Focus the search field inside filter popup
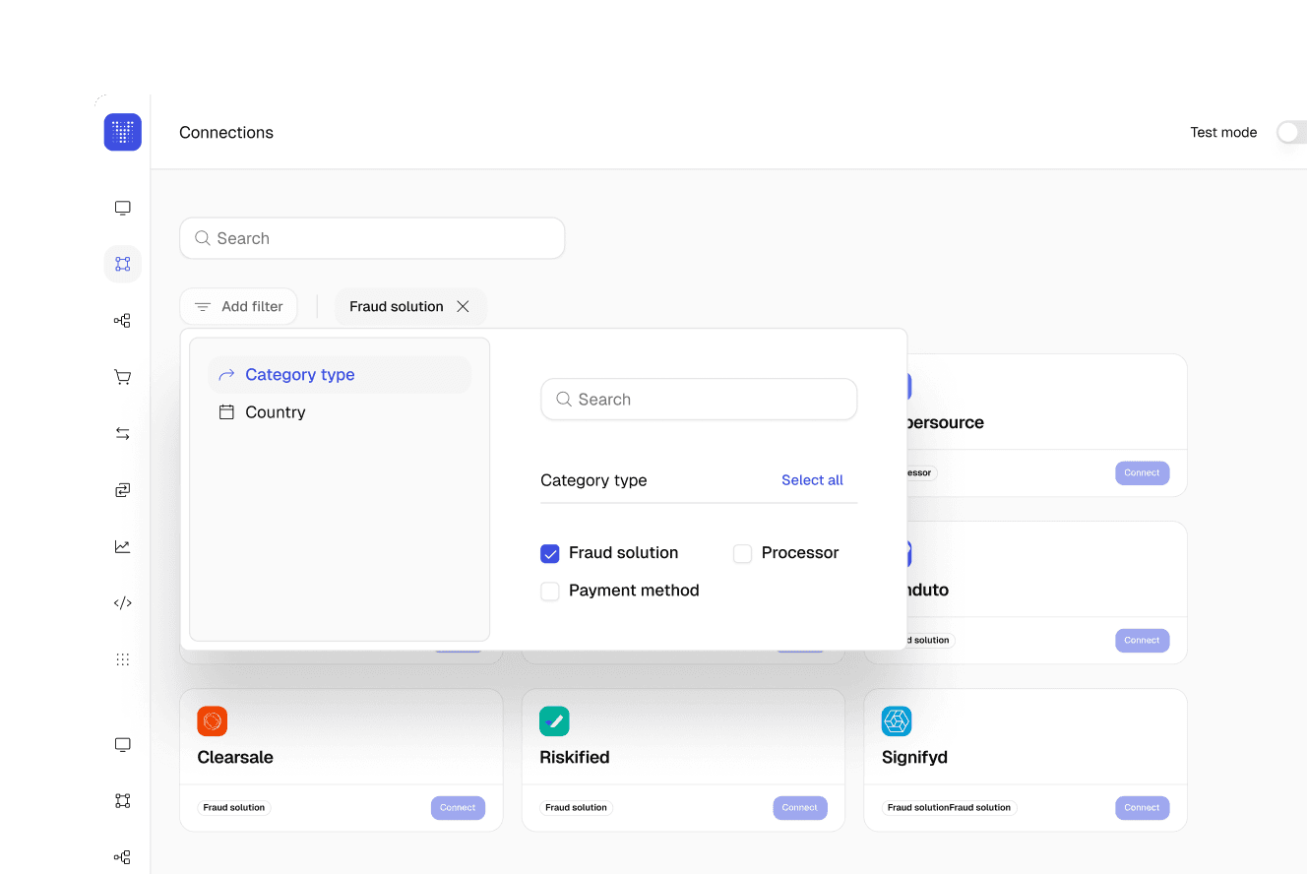This screenshot has height=874, width=1307. click(699, 400)
